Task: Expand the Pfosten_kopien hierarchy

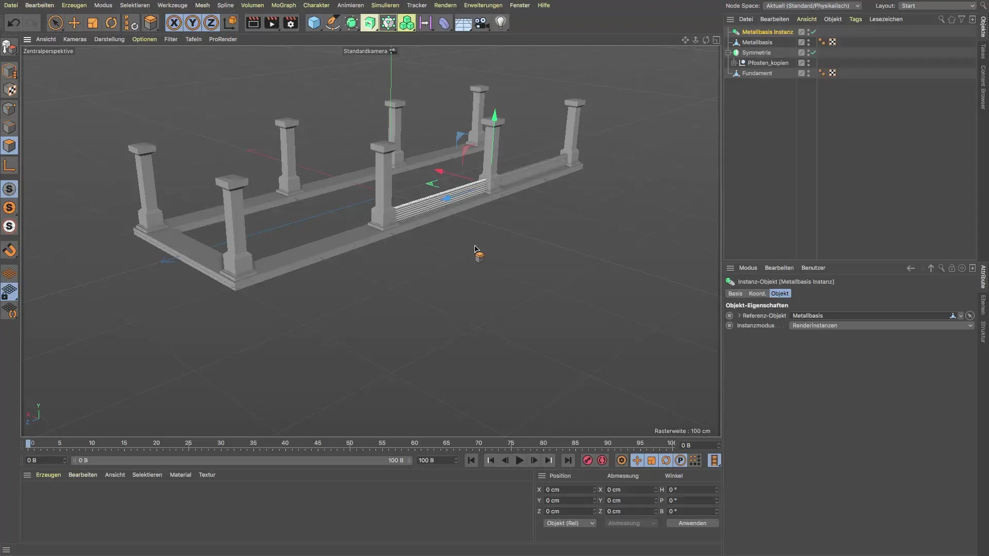Action: click(734, 63)
